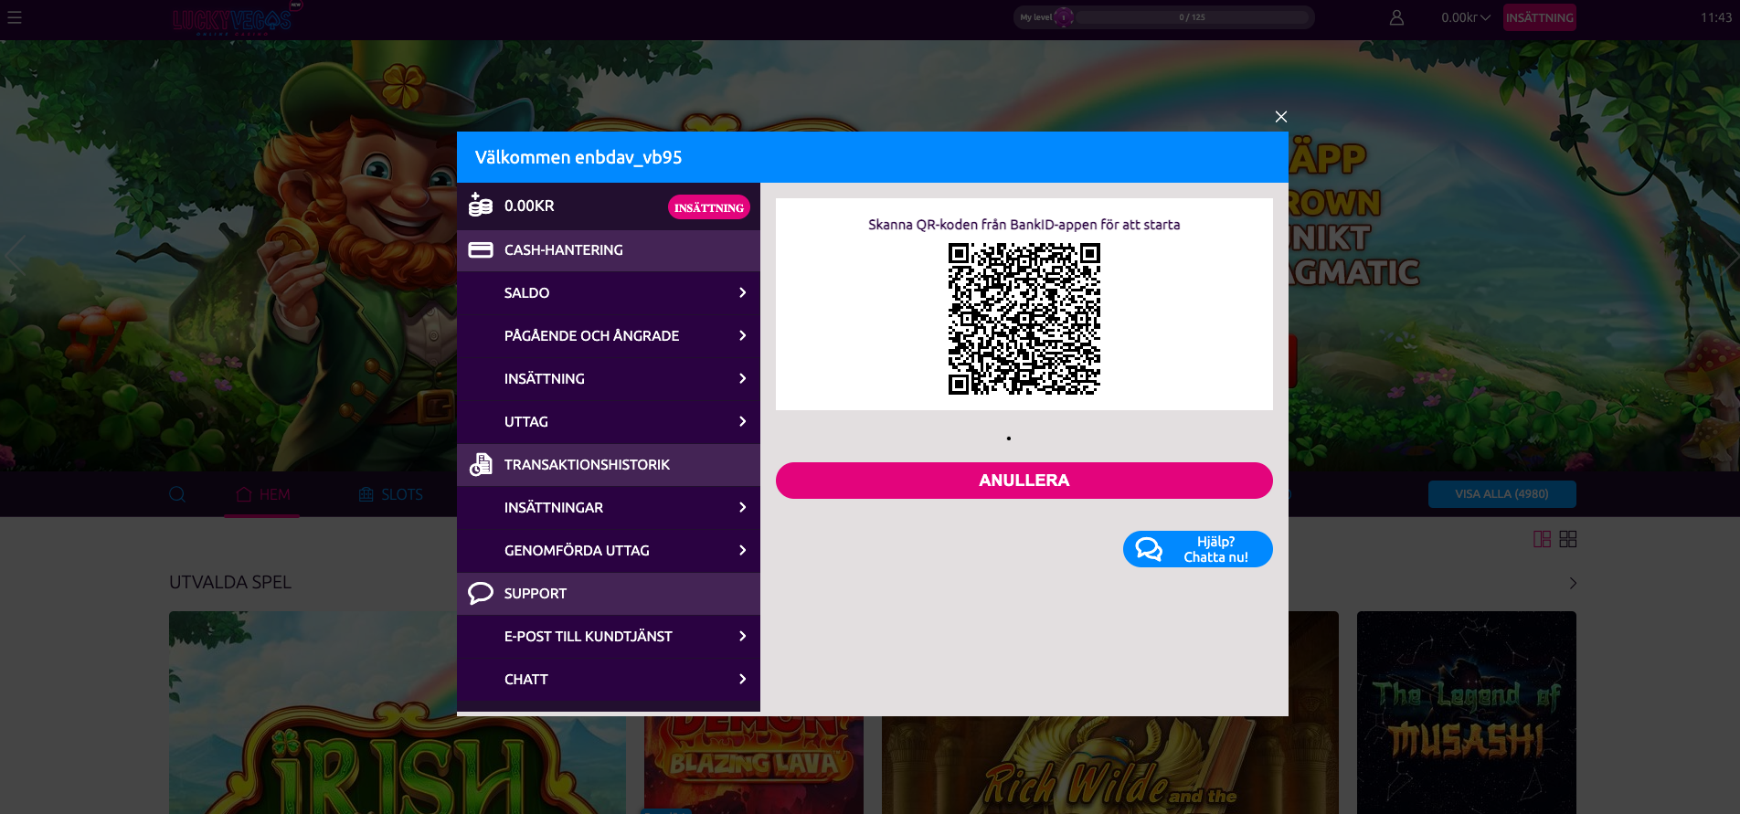
Task: Open the hamburger menu icon
Action: [15, 17]
